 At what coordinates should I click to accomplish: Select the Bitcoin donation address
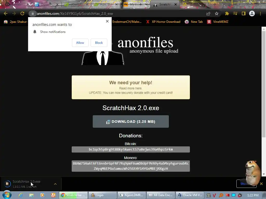(131, 150)
